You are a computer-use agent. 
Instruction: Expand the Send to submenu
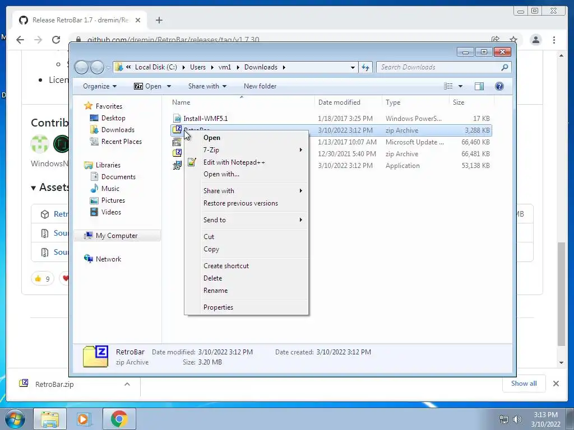246,220
